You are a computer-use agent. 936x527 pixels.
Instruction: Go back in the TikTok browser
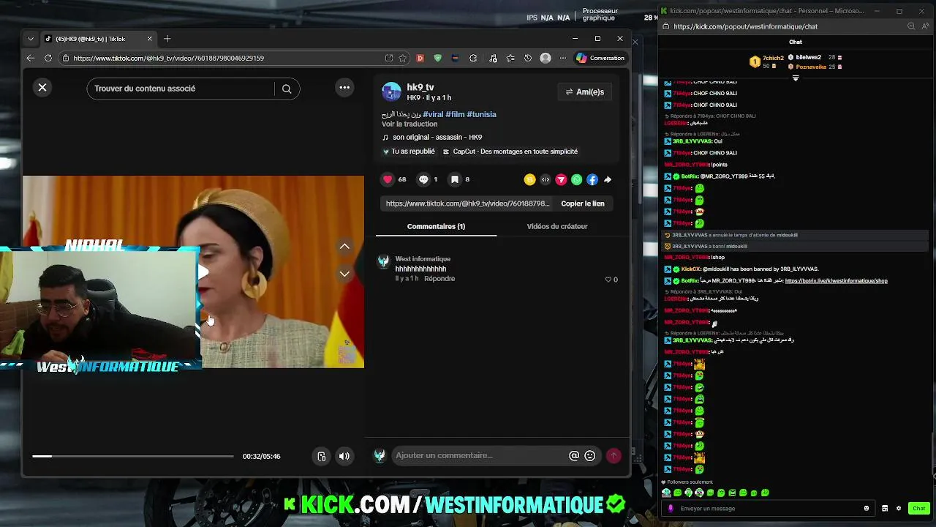30,58
